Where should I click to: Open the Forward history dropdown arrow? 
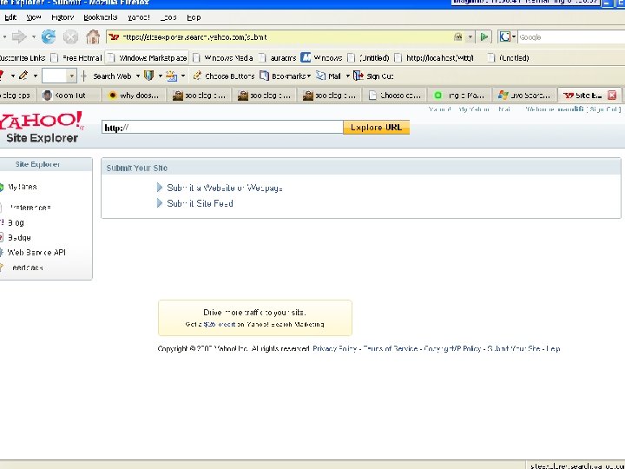click(34, 37)
